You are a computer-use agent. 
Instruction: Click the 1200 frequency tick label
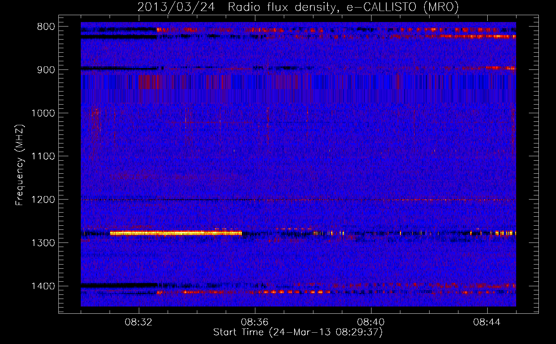tap(43, 200)
